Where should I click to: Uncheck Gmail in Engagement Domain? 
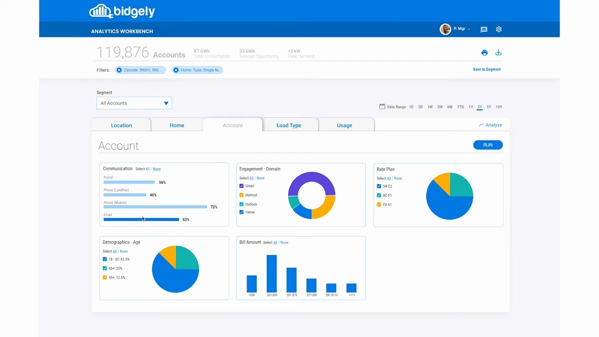point(241,186)
